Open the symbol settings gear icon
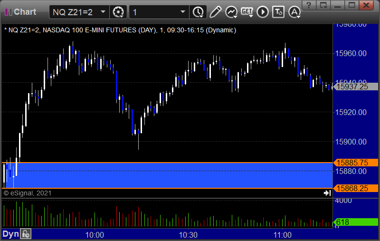This screenshot has width=380, height=241. click(x=118, y=12)
